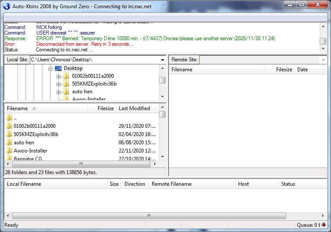Click the Desktop monitor icon in folder tree

point(58,68)
